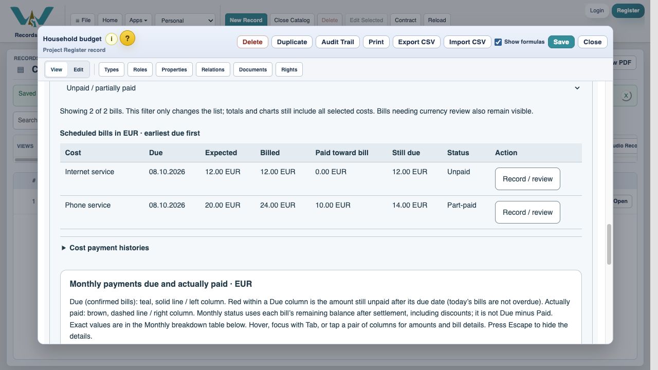Click the Close Catalog button
Viewport: 658px width, 370px height.
292,20
